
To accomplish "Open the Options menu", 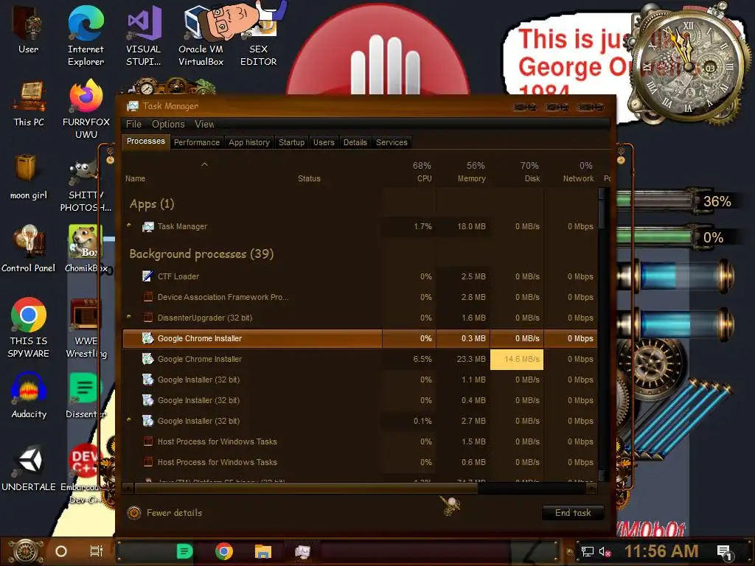I will [168, 124].
